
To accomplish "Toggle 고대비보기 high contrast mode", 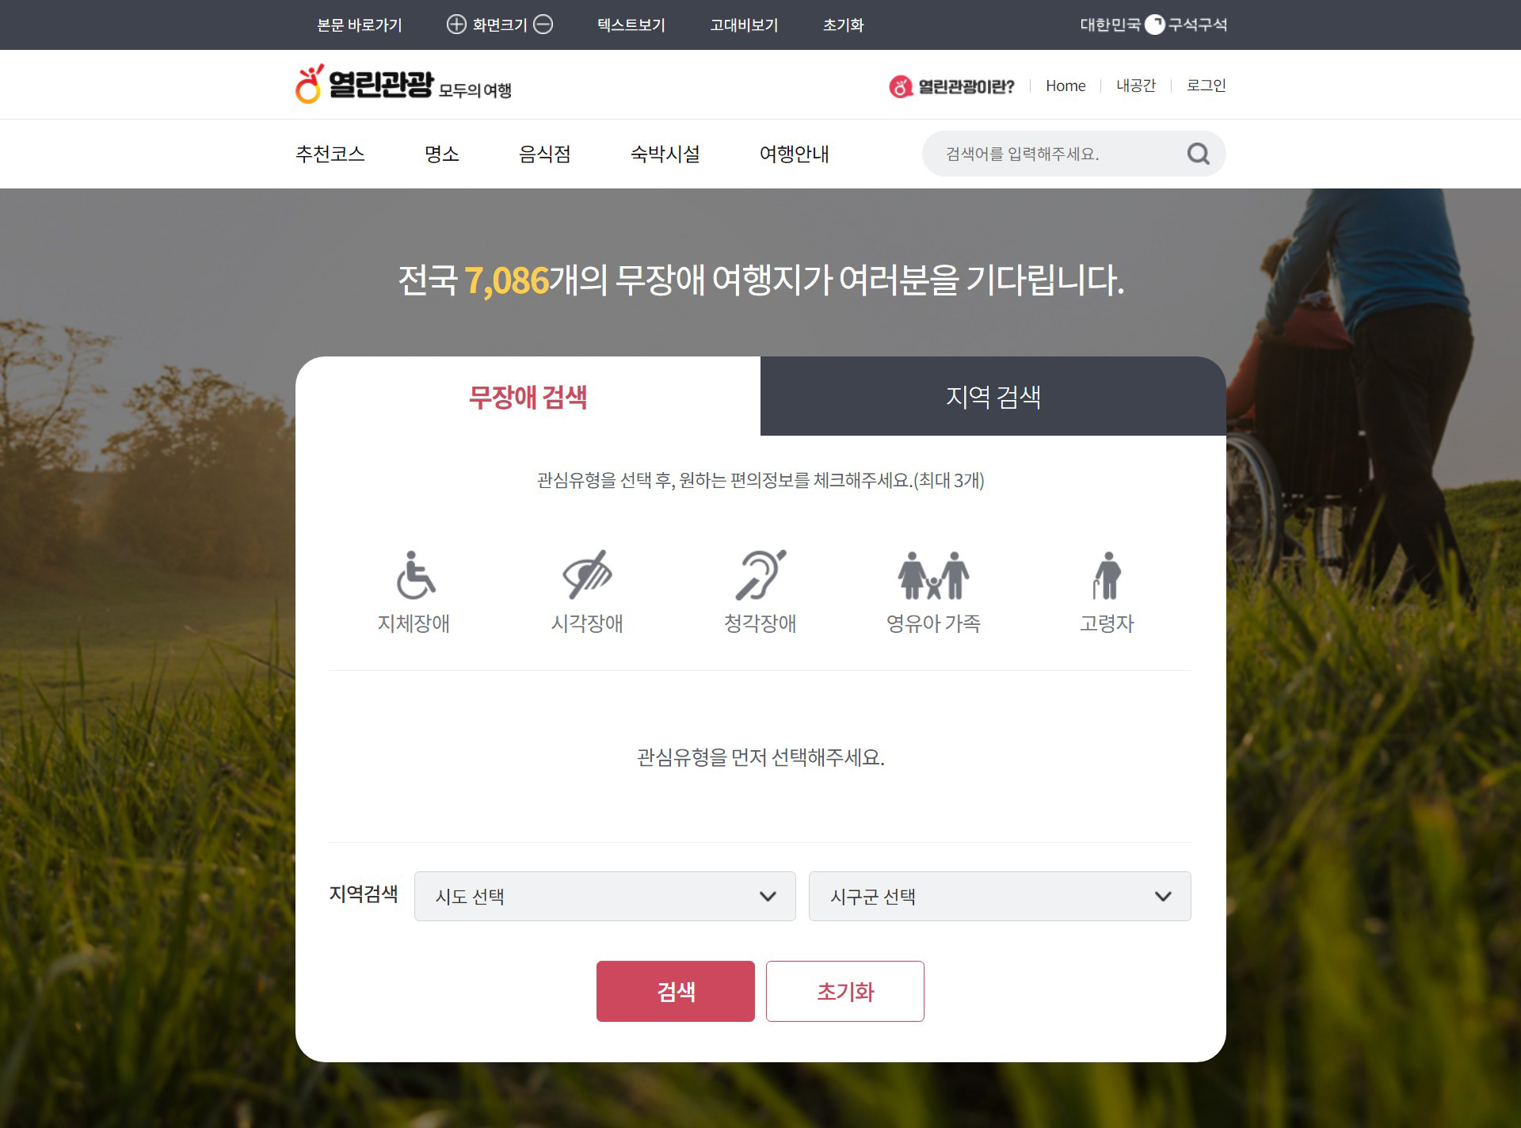I will pyautogui.click(x=744, y=25).
